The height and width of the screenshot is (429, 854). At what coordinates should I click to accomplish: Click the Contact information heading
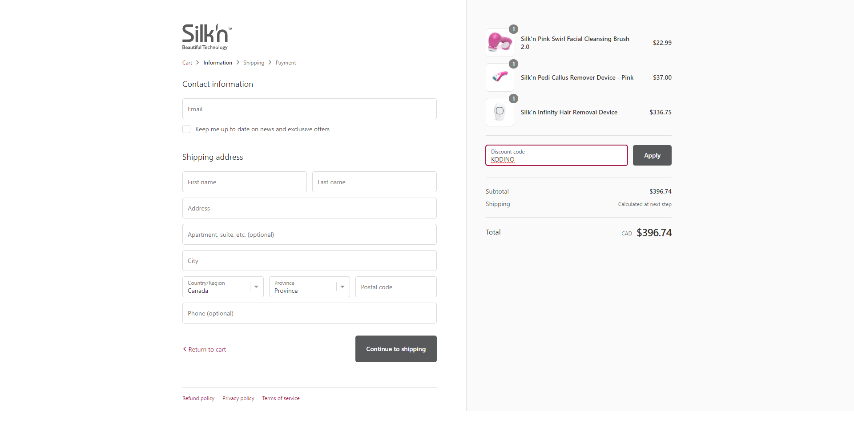tap(218, 84)
